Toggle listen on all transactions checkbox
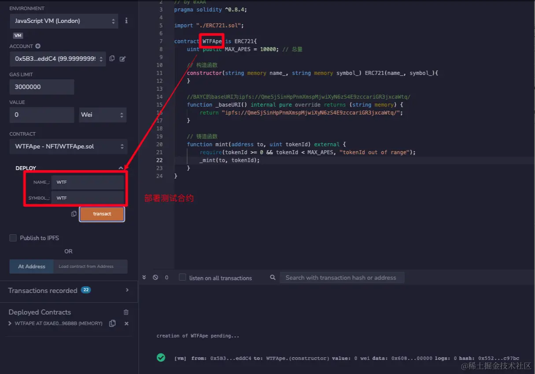 (x=182, y=278)
